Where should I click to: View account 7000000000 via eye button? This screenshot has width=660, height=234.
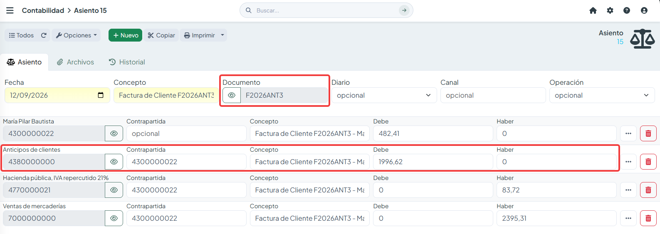[114, 218]
